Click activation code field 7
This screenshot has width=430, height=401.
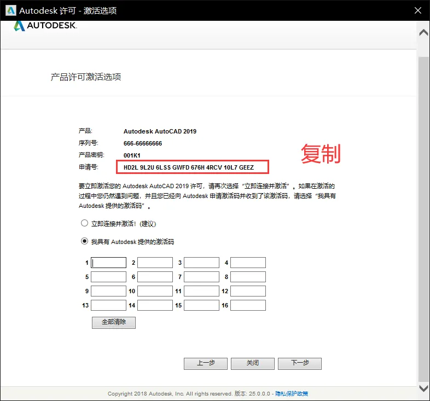[x=201, y=277]
